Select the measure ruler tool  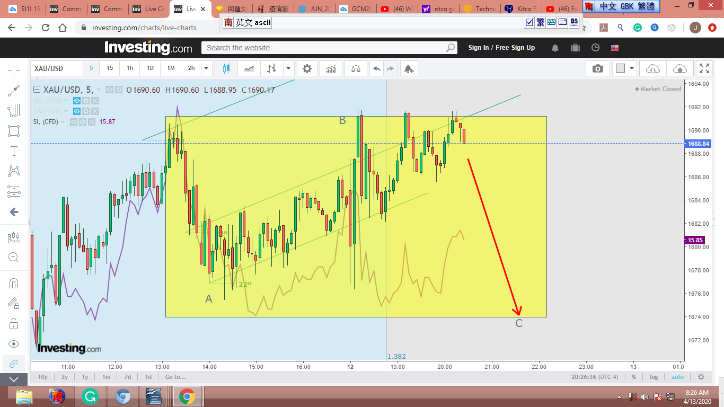pyautogui.click(x=14, y=237)
